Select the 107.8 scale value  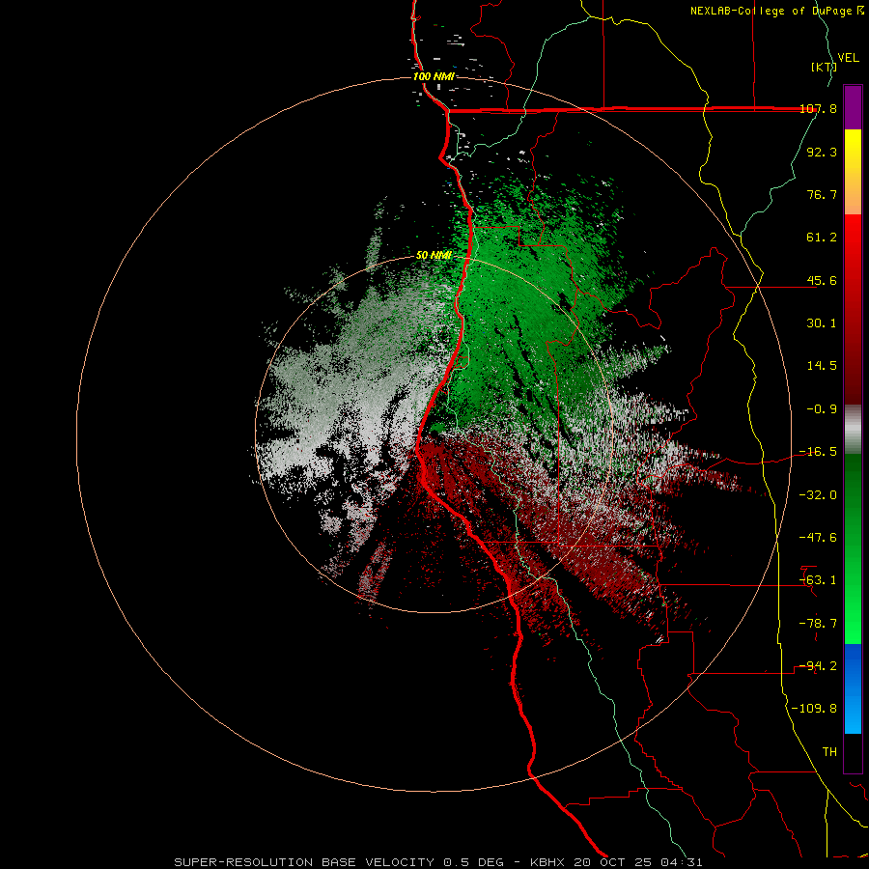click(818, 108)
